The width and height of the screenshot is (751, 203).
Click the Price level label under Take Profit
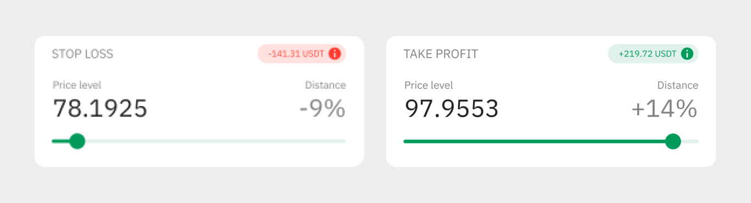click(429, 85)
